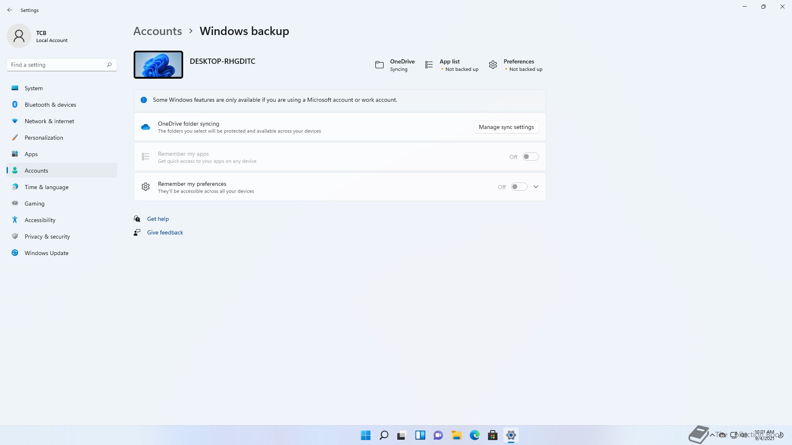The width and height of the screenshot is (792, 445).
Task: Launch Microsoft Edge from the taskbar
Action: click(x=474, y=435)
